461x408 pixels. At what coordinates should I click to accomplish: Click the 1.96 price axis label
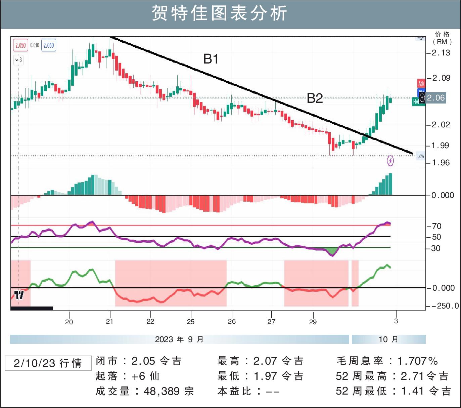pyautogui.click(x=440, y=163)
